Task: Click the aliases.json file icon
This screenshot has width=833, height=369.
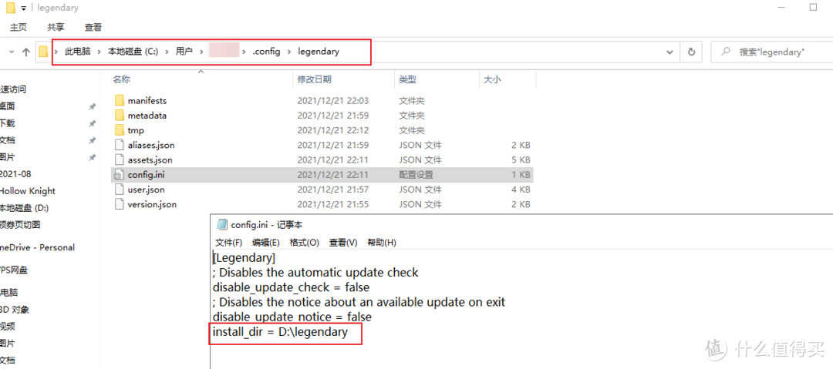Action: [119, 145]
